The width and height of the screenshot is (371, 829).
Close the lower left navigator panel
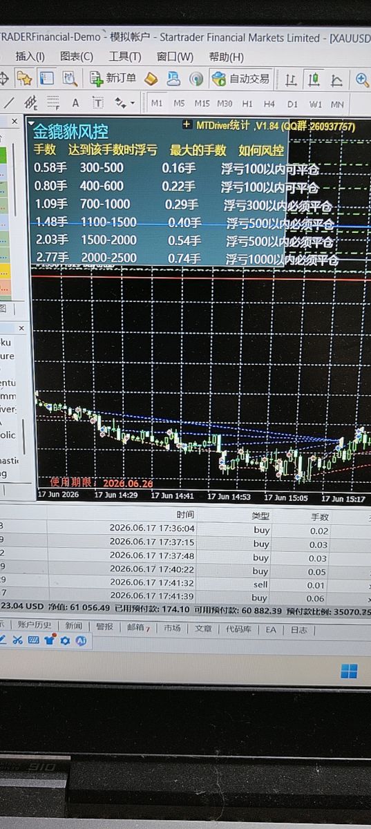(21, 328)
